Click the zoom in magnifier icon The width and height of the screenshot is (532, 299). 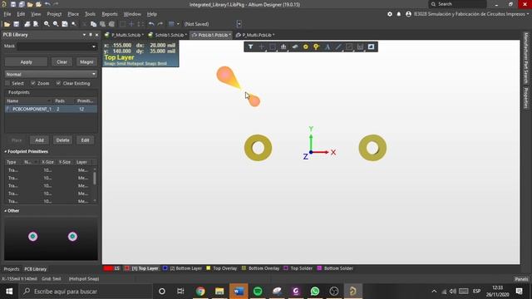pos(47,24)
